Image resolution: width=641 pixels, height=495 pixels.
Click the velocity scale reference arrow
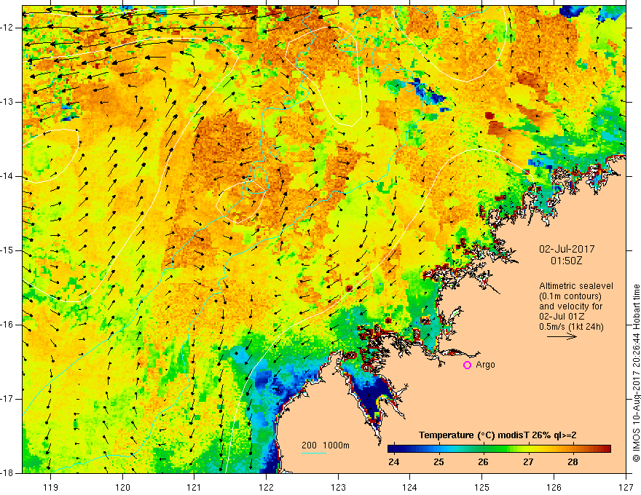pos(562,337)
